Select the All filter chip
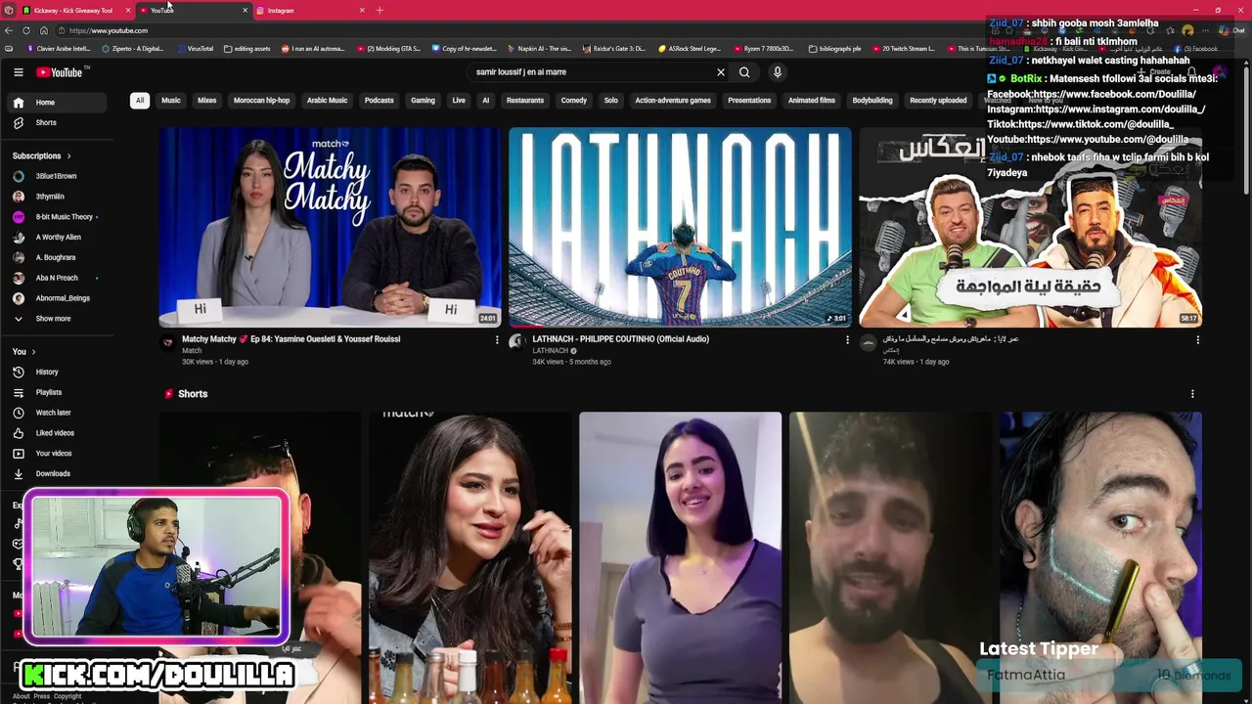 140,100
